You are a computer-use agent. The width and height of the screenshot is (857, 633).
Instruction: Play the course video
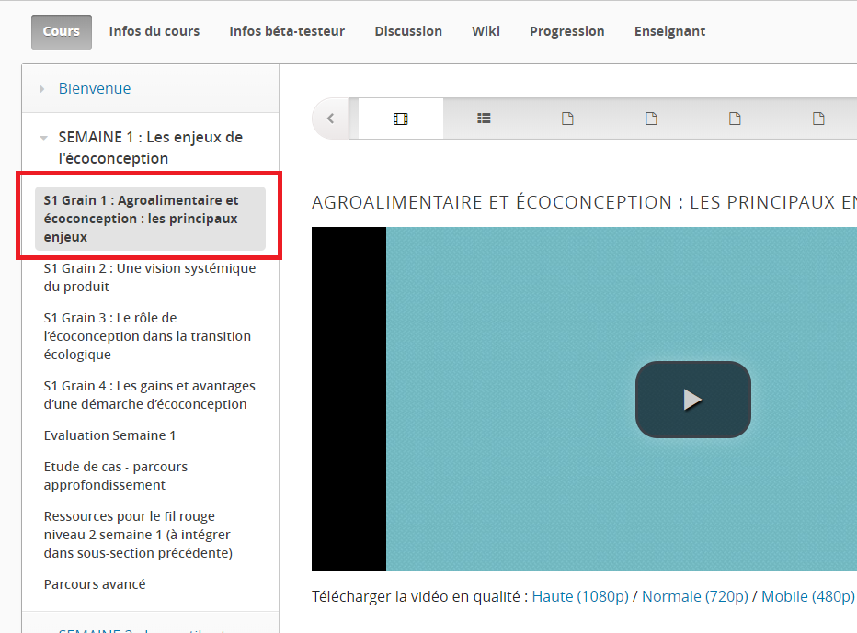click(692, 399)
